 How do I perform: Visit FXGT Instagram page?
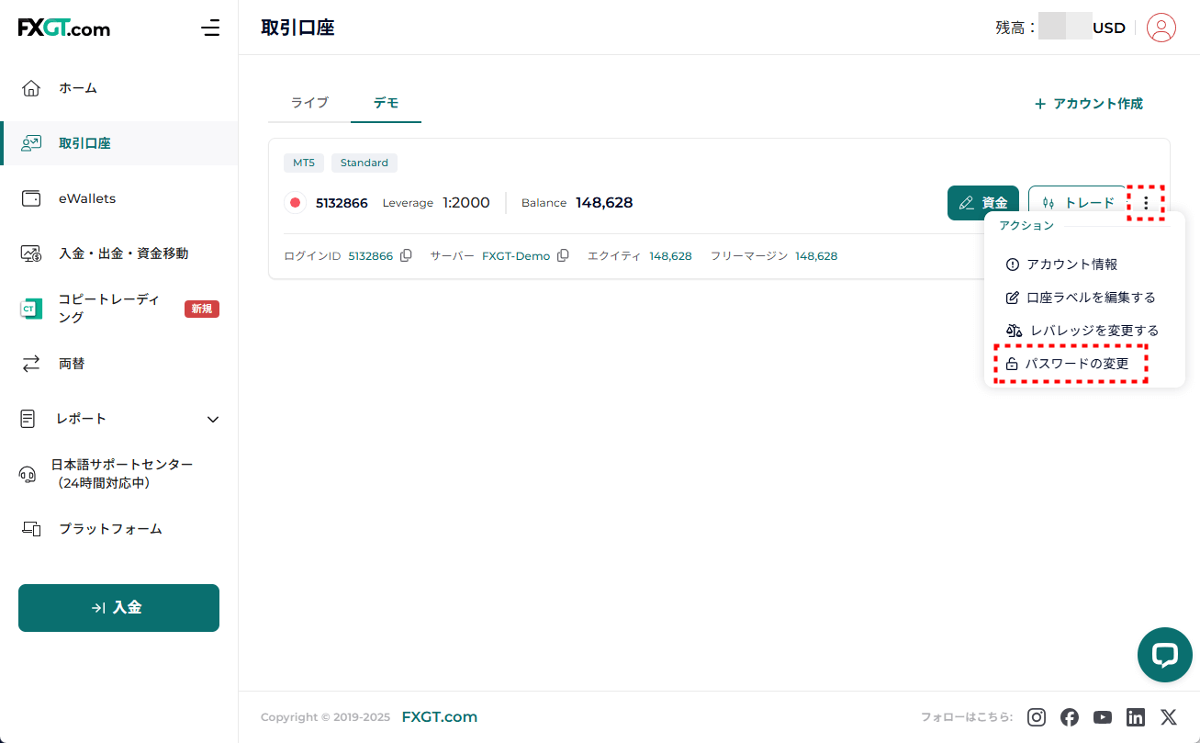[x=1037, y=717]
